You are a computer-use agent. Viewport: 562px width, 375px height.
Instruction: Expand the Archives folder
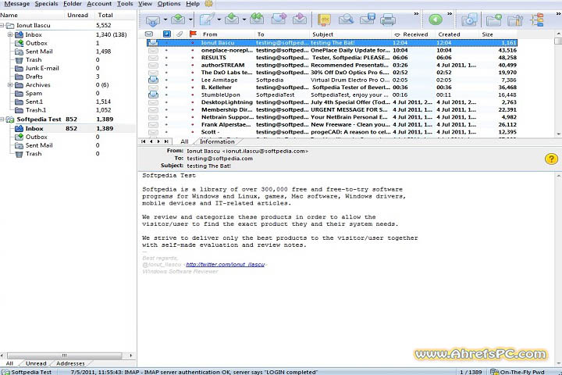10,85
